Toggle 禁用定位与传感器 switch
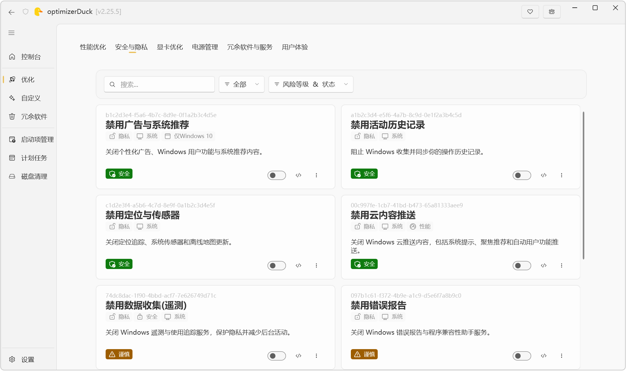626x371 pixels. coord(277,266)
